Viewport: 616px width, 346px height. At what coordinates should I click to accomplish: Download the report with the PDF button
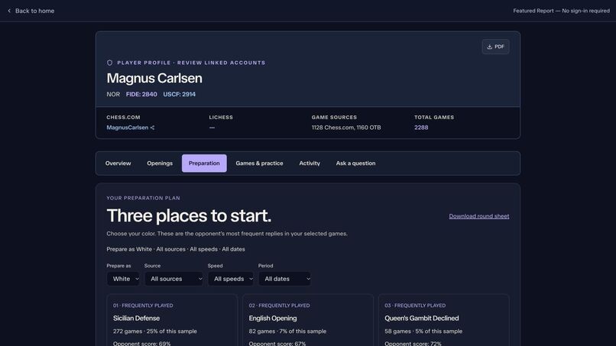coord(495,47)
